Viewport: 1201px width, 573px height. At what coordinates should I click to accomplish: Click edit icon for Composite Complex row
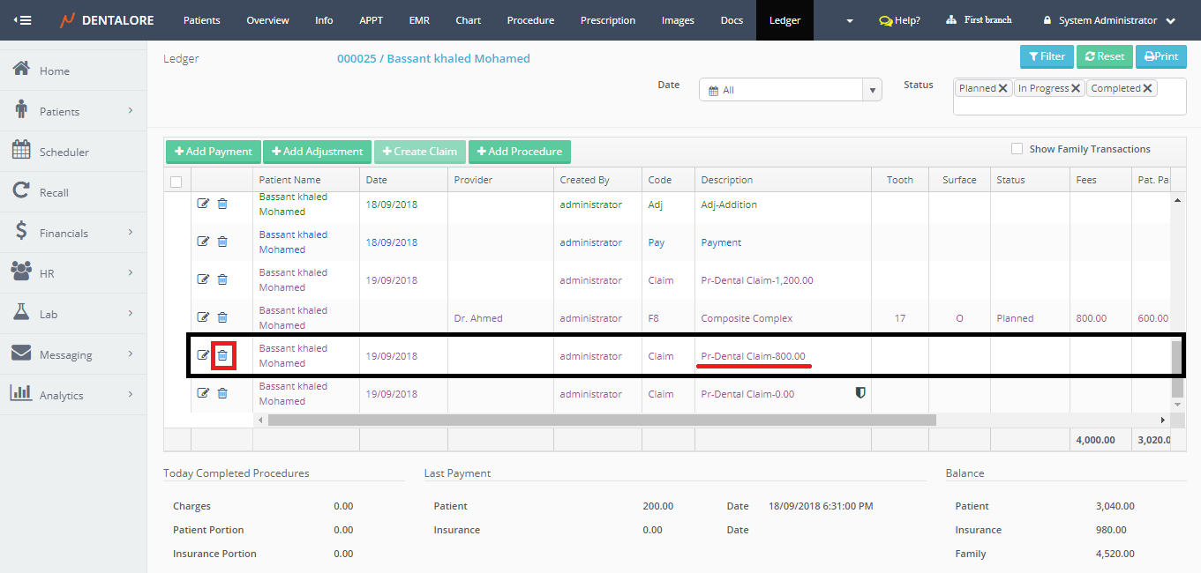click(x=203, y=317)
